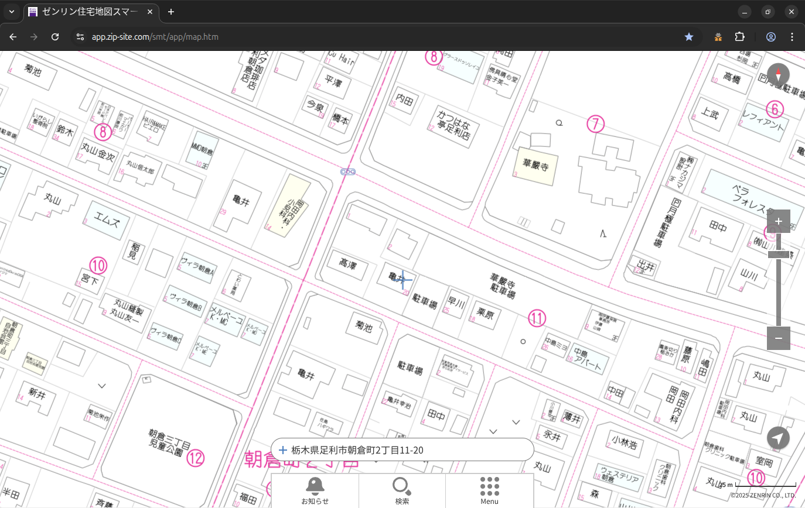Reload the map page

coord(55,37)
